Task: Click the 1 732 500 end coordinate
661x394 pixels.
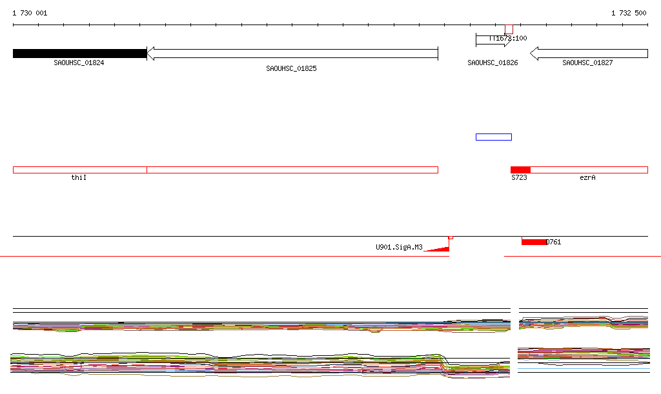Action: click(x=629, y=13)
